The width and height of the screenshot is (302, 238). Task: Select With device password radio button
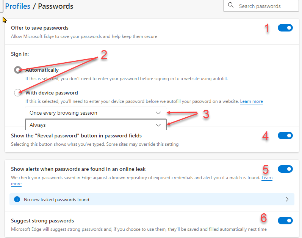point(18,93)
